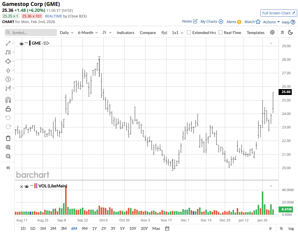Collapse the main price pane chevron
The width and height of the screenshot is (298, 238).
click(x=271, y=43)
